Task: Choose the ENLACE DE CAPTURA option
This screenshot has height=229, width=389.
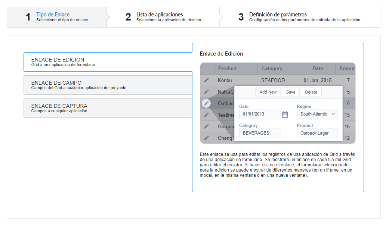Action: [108, 108]
